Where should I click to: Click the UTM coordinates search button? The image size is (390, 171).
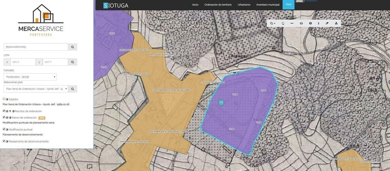(73, 62)
